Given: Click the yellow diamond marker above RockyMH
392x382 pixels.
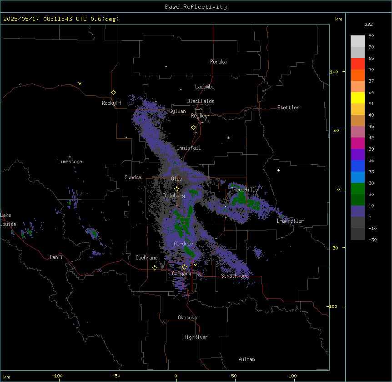Looking at the screenshot, I should tap(113, 93).
